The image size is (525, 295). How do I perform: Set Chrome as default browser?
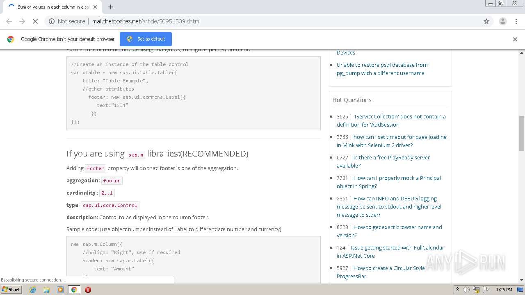coord(146,39)
